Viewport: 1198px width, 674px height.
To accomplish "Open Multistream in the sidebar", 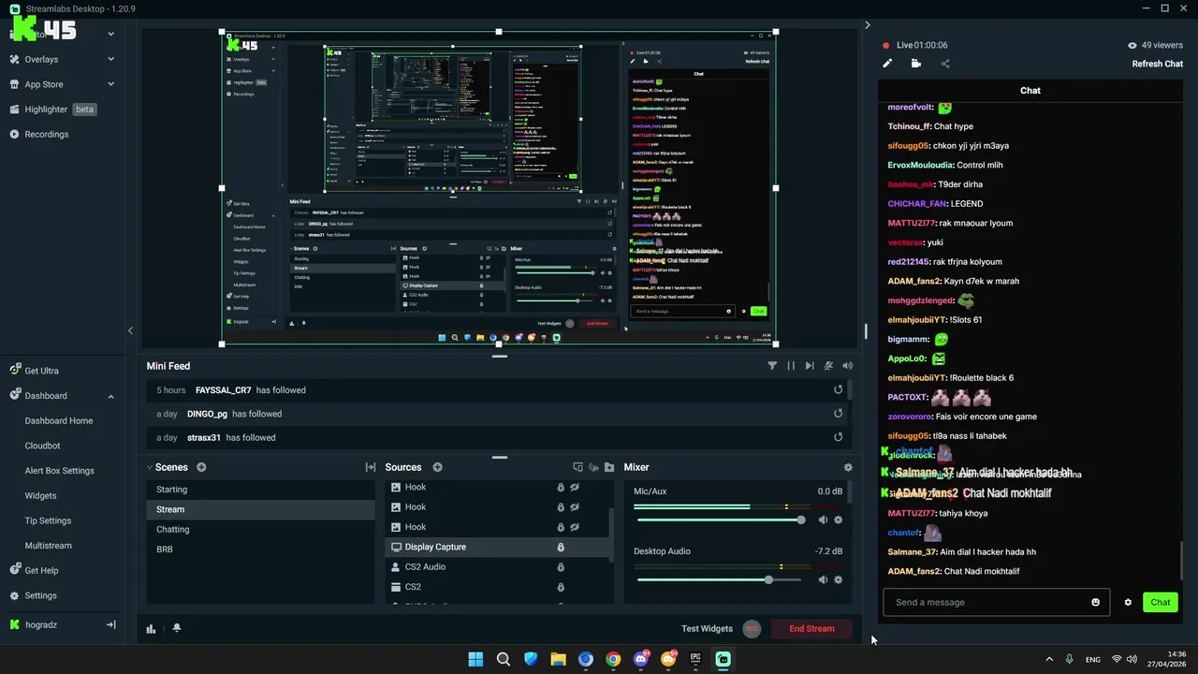I will point(48,546).
